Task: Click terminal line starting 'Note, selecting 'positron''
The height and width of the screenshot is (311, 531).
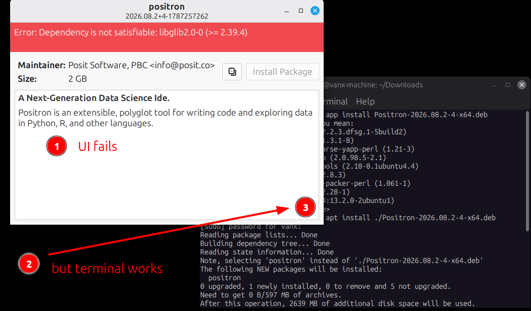Action: (x=341, y=261)
